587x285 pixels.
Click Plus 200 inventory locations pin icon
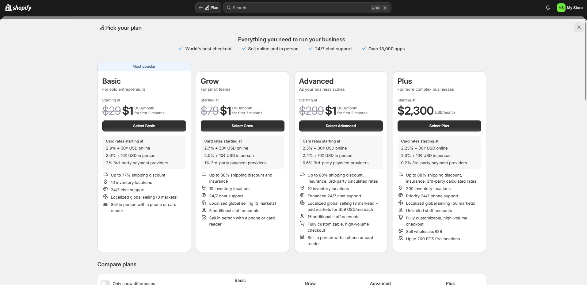[x=401, y=188]
